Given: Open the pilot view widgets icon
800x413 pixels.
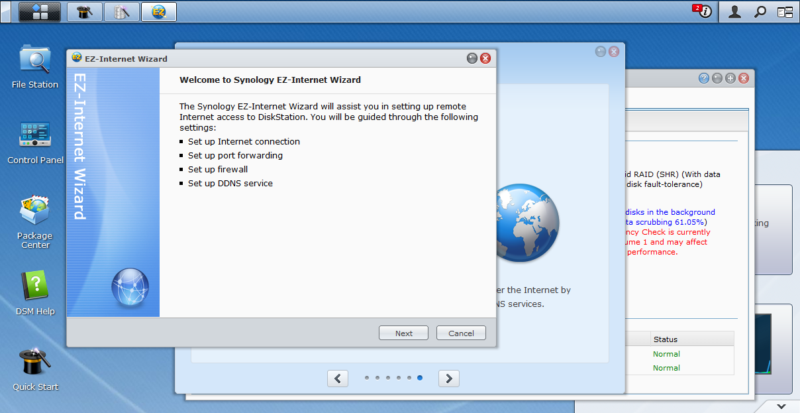Looking at the screenshot, I should [785, 11].
